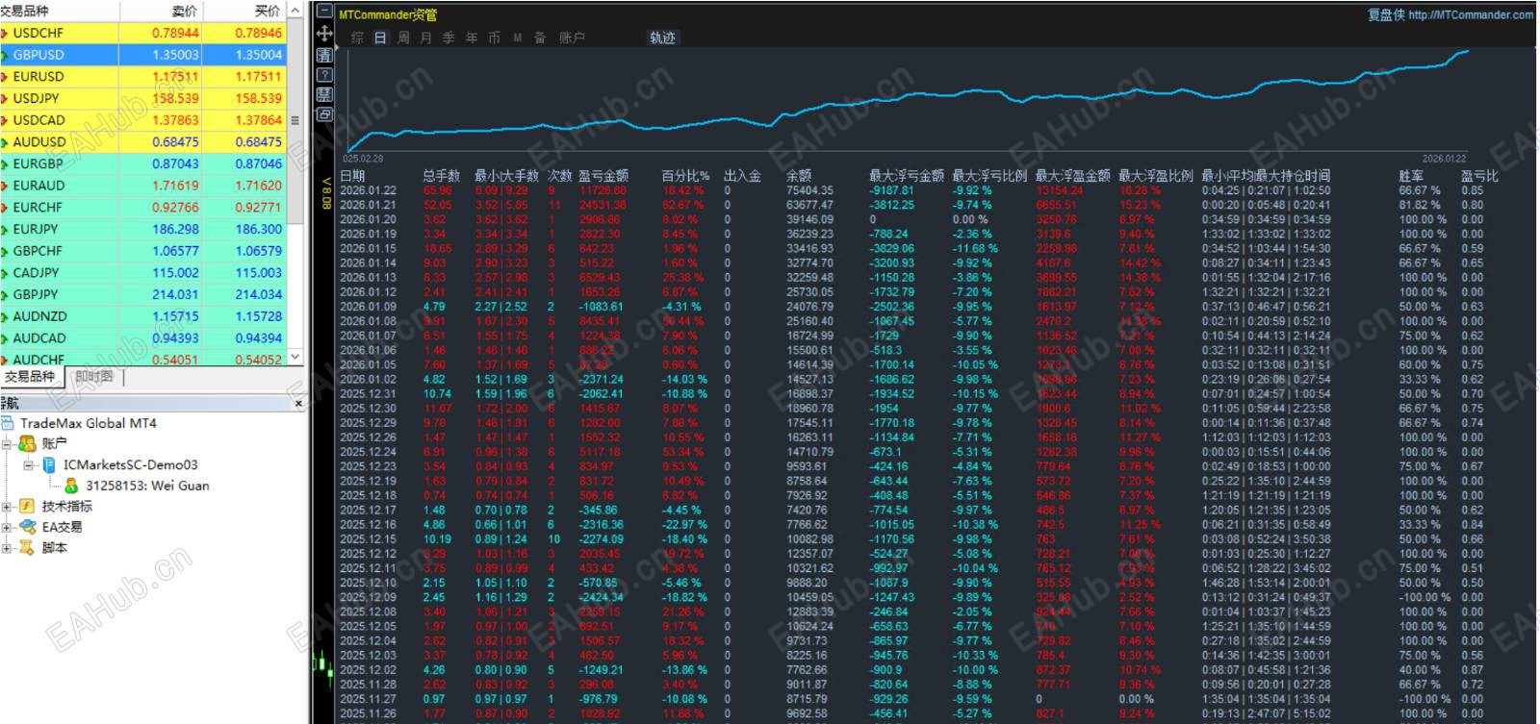Click the overlapping windows icon
This screenshot has width=1540, height=724.
[324, 114]
